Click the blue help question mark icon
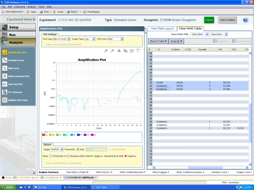 click(245, 20)
